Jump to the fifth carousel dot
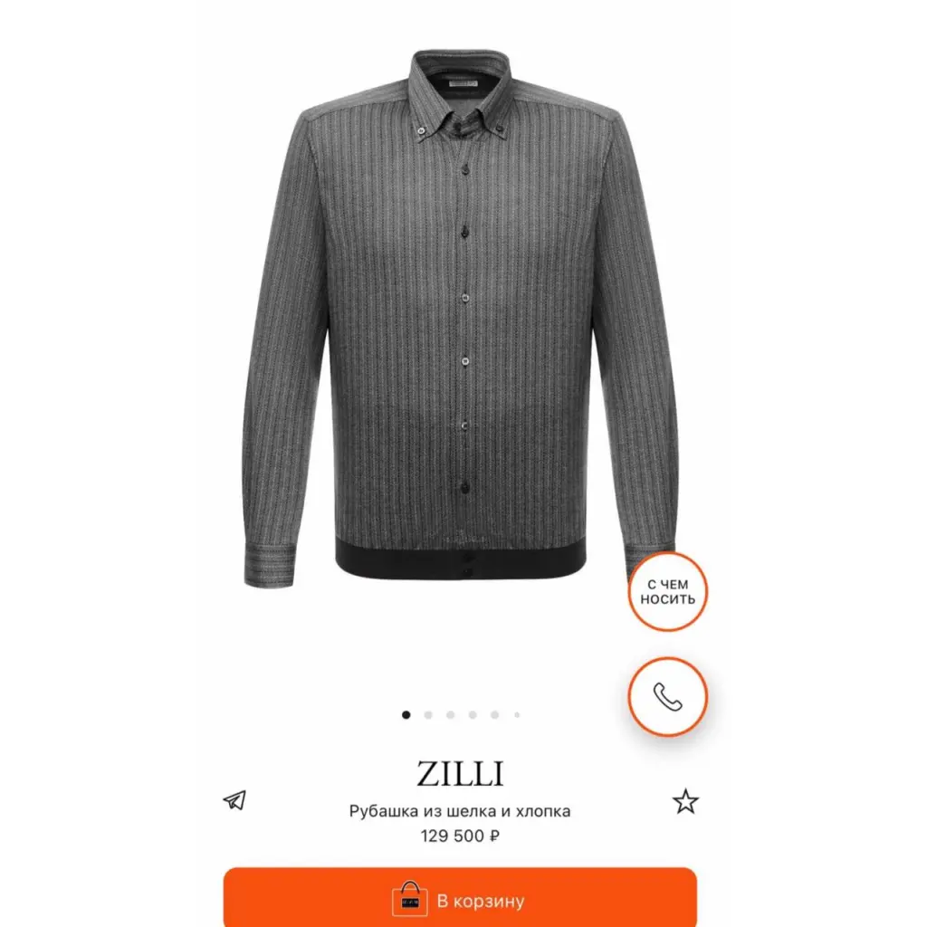Viewport: 927px width, 927px height. pos(495,715)
